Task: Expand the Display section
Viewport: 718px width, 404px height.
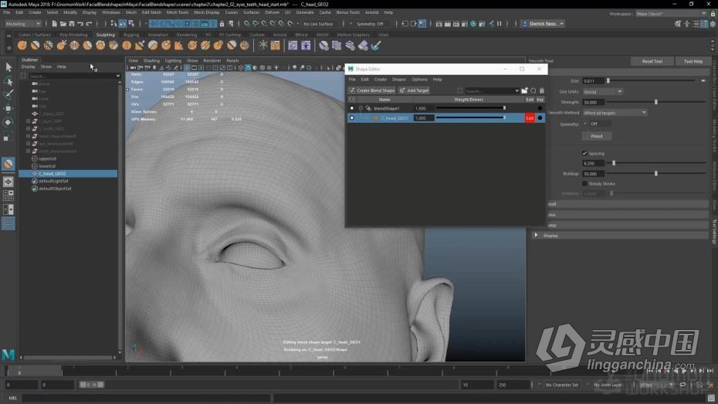Action: pyautogui.click(x=536, y=236)
